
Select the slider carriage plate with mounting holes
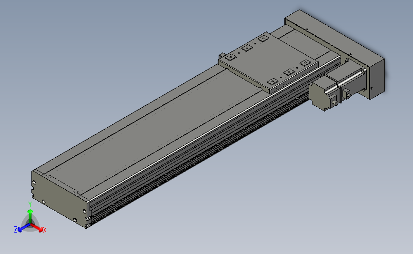pyautogui.click(x=268, y=63)
